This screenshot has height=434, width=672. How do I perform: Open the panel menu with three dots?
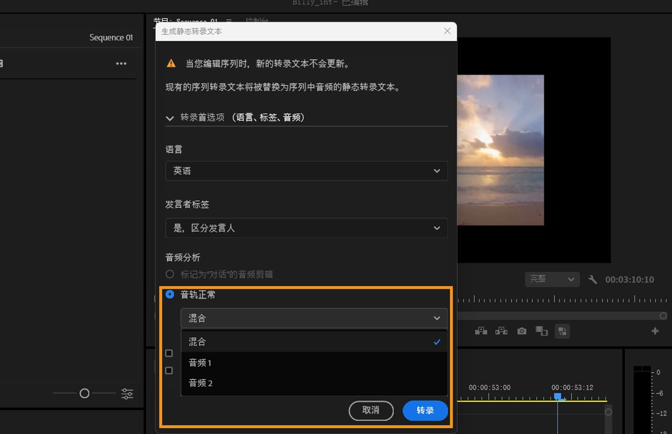point(121,63)
